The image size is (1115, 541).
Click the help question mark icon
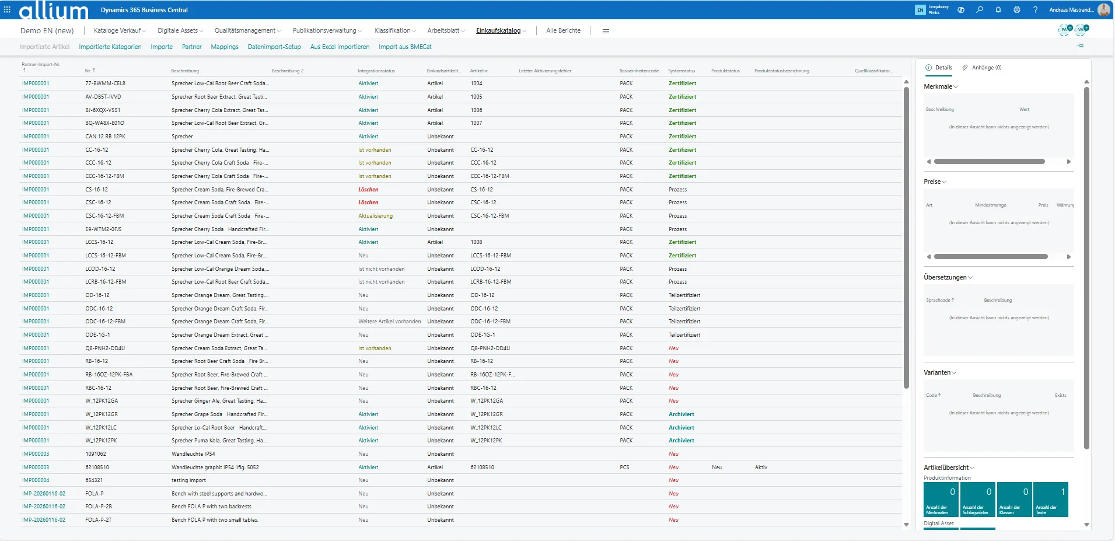[x=1036, y=10]
